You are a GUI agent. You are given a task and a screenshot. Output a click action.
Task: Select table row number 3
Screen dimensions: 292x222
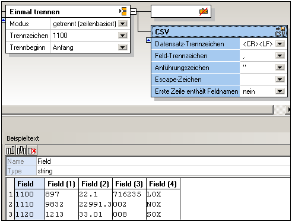pos(11,214)
